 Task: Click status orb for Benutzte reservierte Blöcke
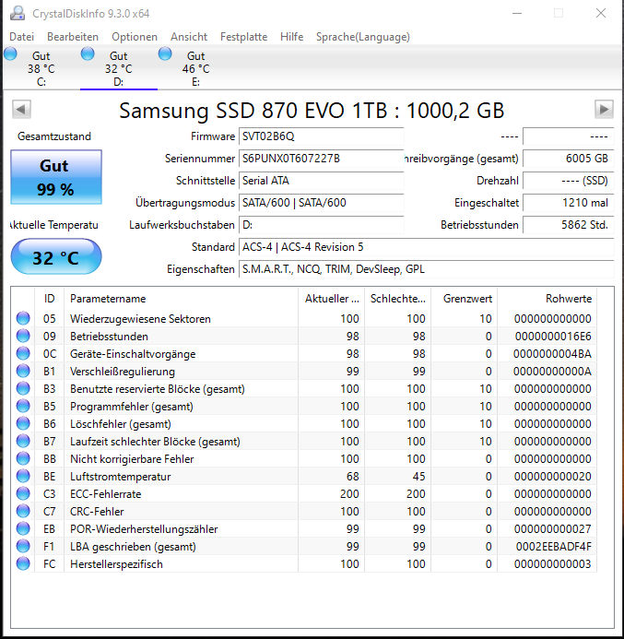click(23, 388)
